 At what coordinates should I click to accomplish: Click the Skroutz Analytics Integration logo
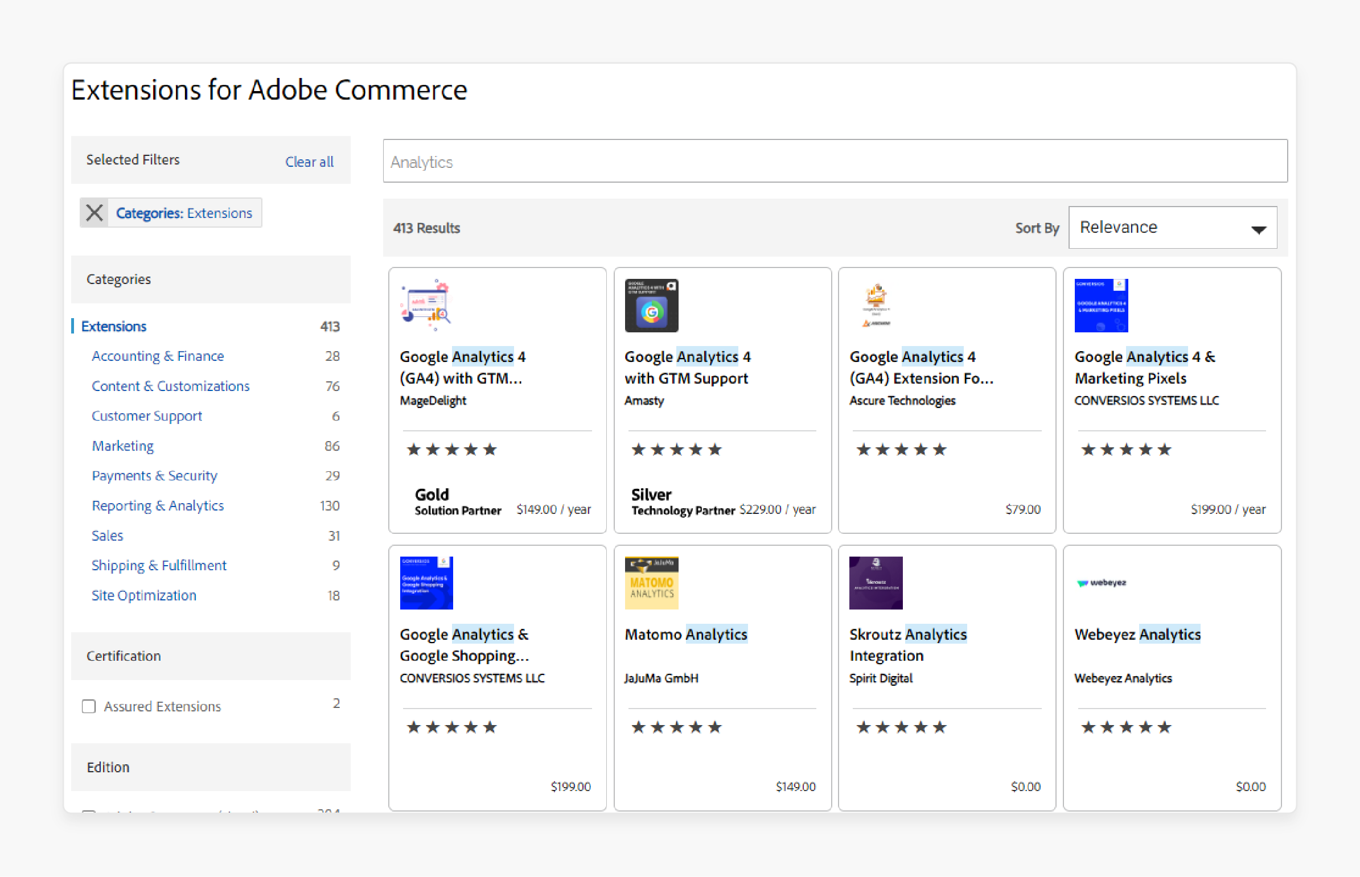(x=876, y=583)
